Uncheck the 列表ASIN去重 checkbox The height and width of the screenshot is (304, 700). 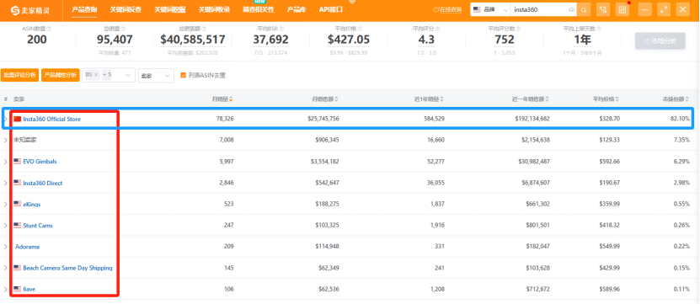183,76
